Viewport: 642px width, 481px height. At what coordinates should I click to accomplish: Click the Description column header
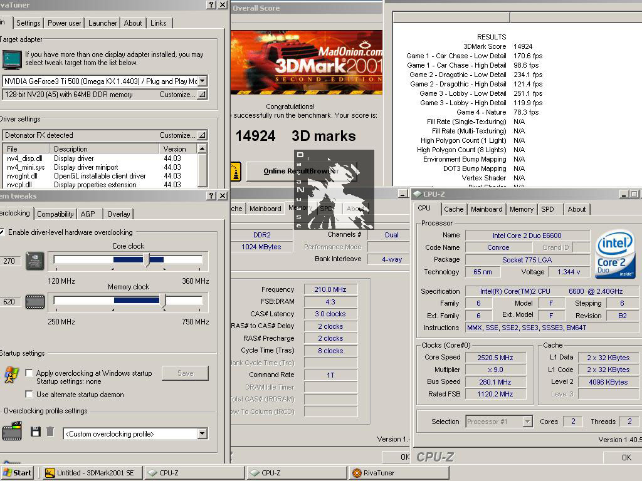tap(104, 148)
